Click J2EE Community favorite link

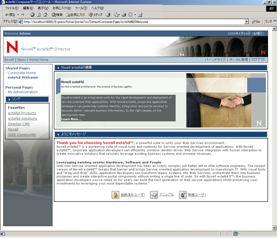coord(22,135)
